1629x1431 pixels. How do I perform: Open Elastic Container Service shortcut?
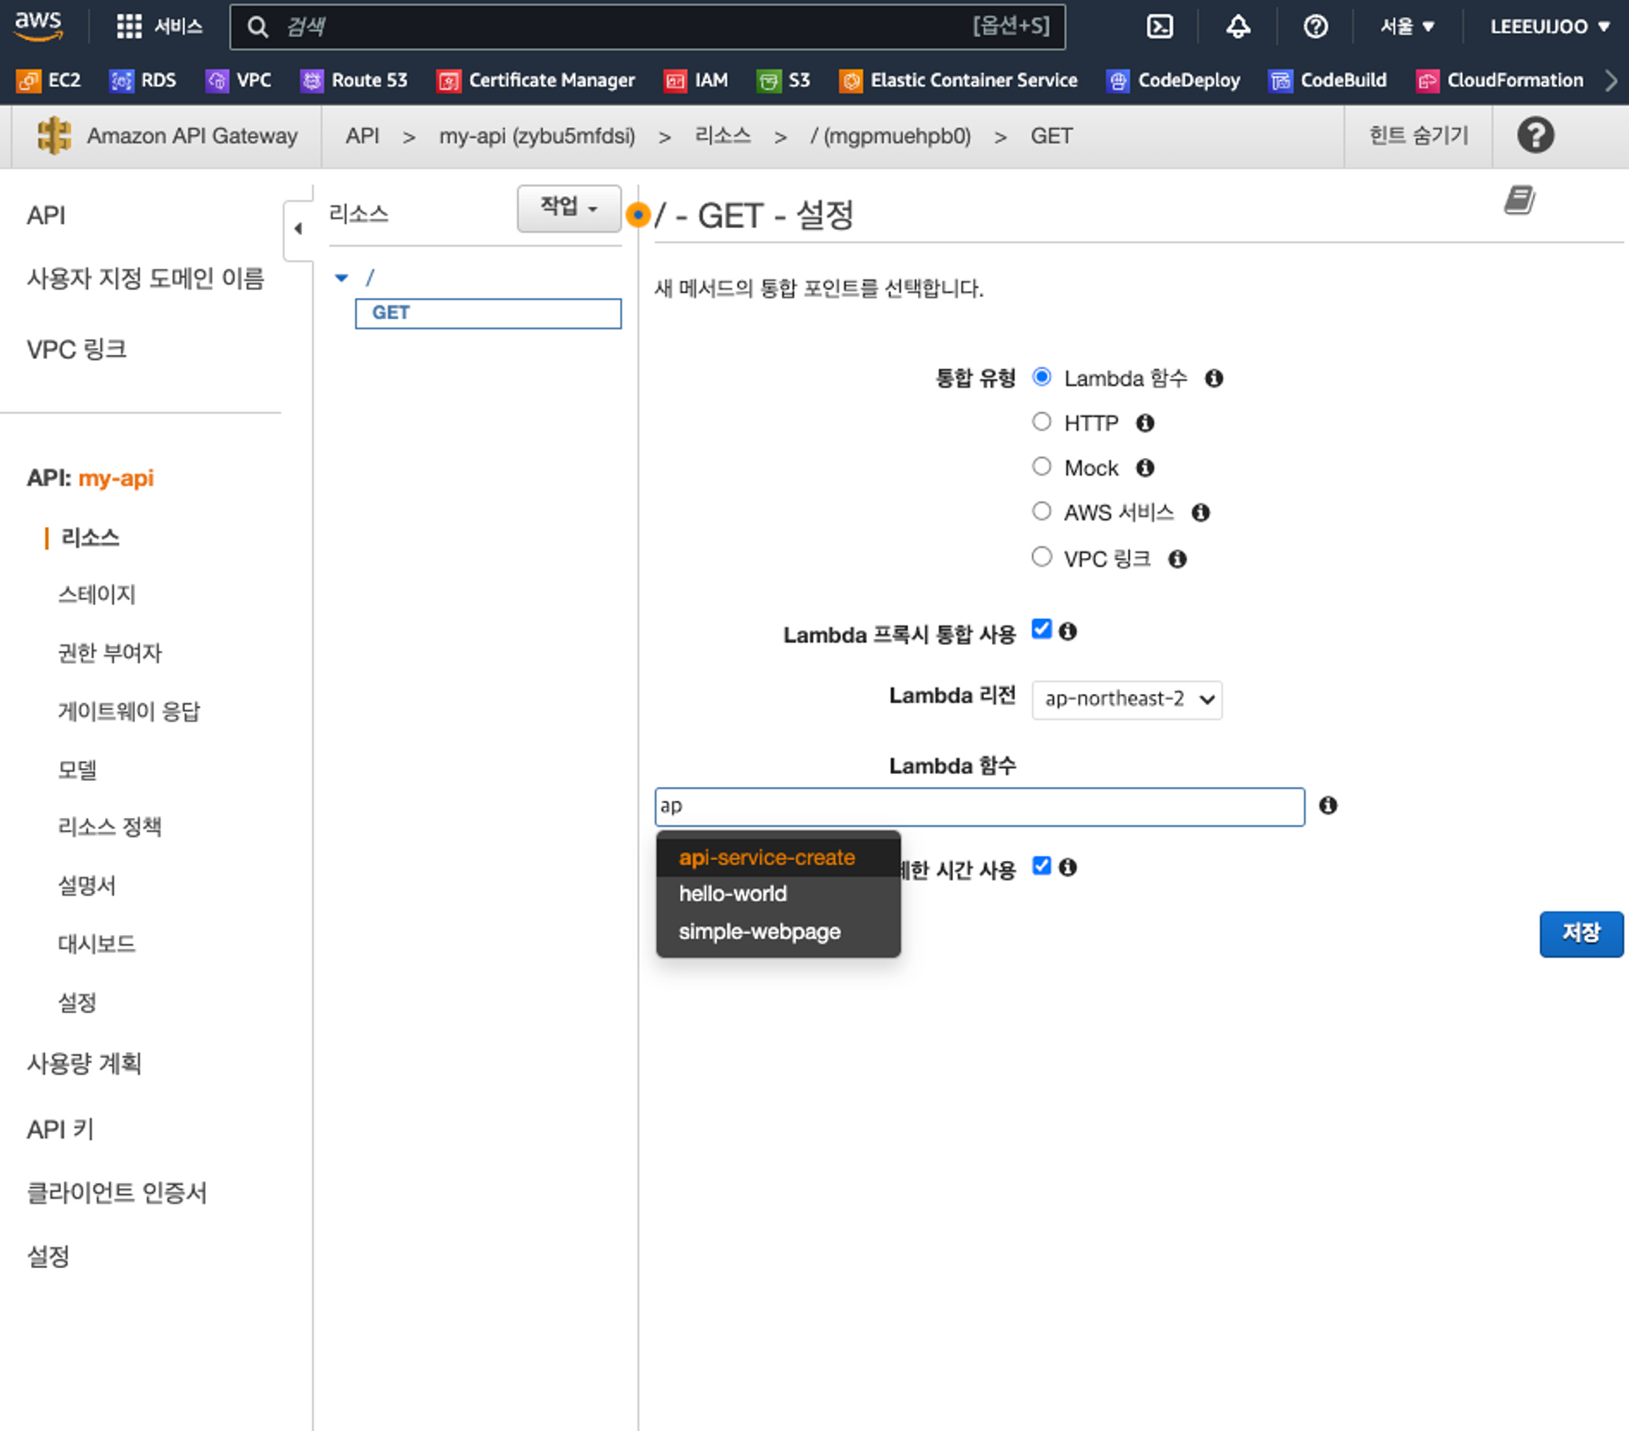pyautogui.click(x=959, y=80)
